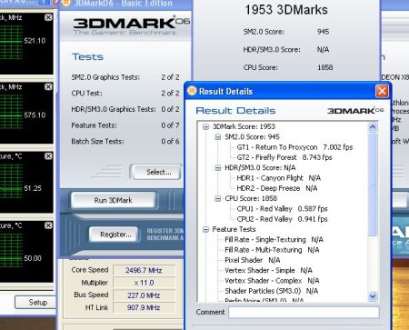
Task: Collapse the SM2.0 Score: 945 node
Action: coord(218,137)
